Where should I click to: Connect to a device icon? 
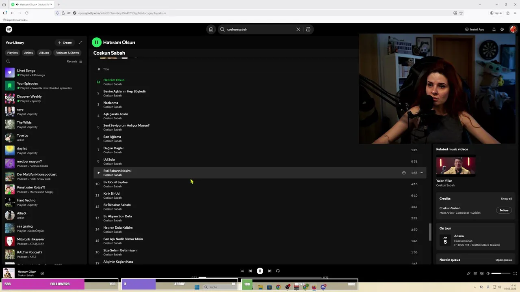coord(482,273)
